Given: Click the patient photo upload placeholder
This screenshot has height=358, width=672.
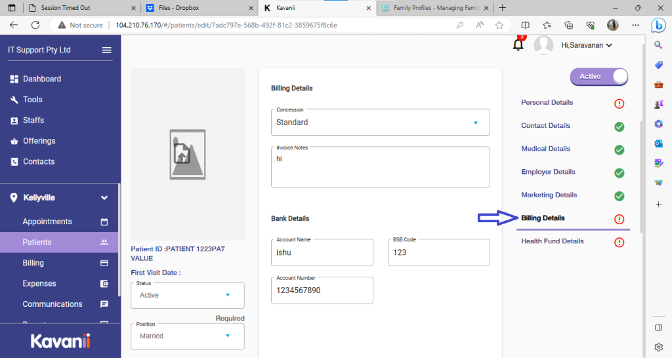Looking at the screenshot, I should [x=188, y=154].
